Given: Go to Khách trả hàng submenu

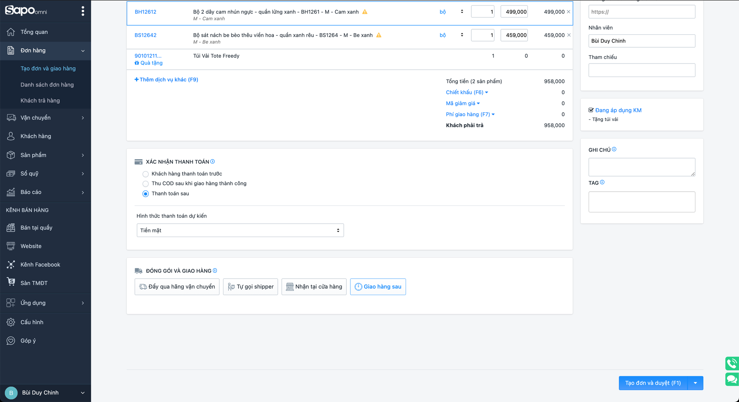Looking at the screenshot, I should tap(40, 100).
